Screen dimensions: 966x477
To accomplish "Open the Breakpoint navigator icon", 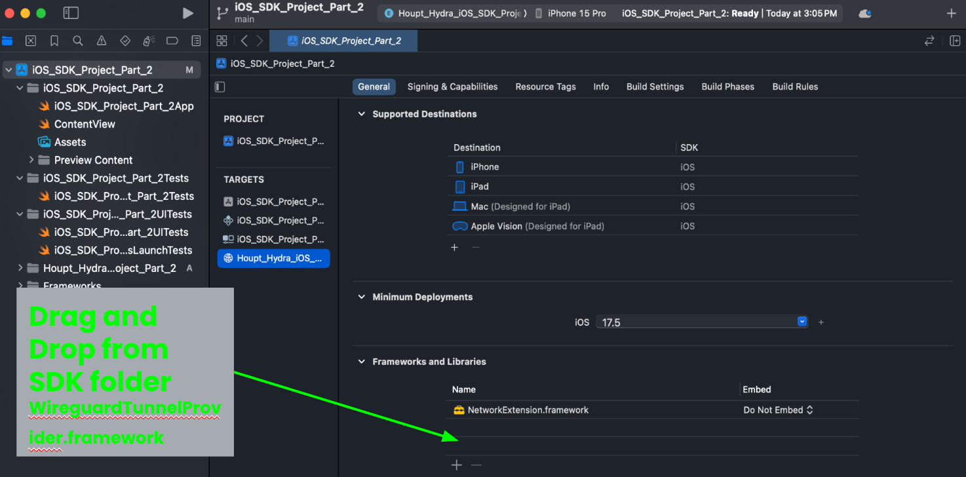I will click(x=172, y=41).
